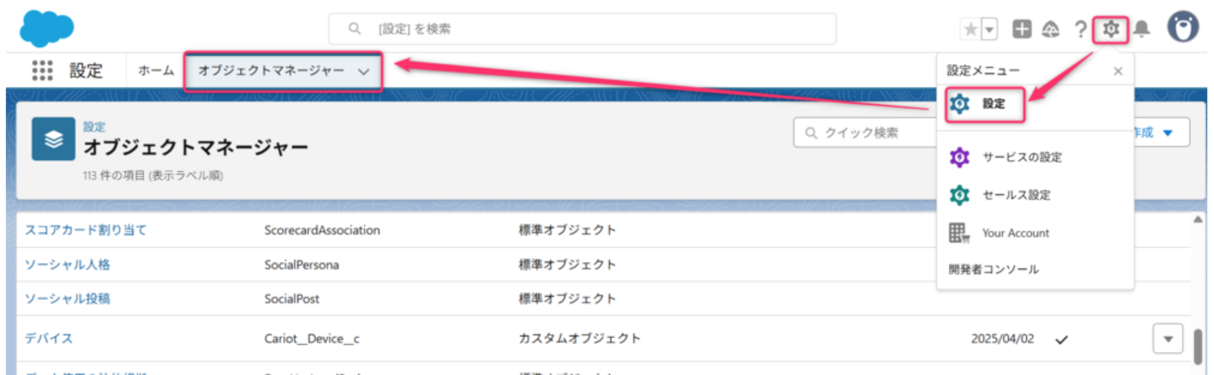The height and width of the screenshot is (375, 1214).
Task: Open the デバイス row actions dropdown
Action: [1167, 339]
